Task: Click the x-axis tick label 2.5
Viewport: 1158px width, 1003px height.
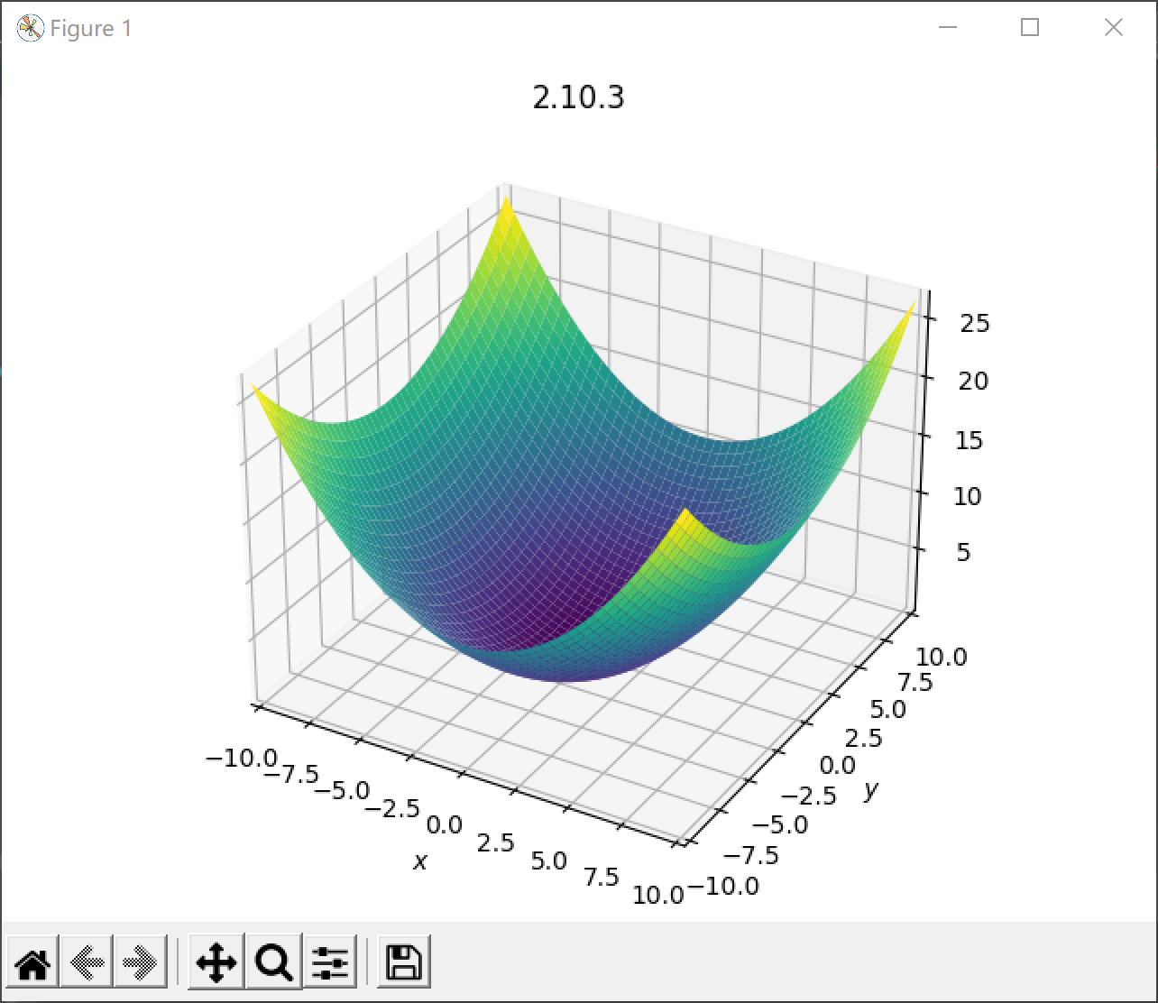Action: pos(495,843)
